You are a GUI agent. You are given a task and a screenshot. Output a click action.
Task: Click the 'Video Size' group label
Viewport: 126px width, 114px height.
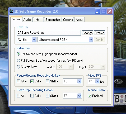tap(23, 48)
